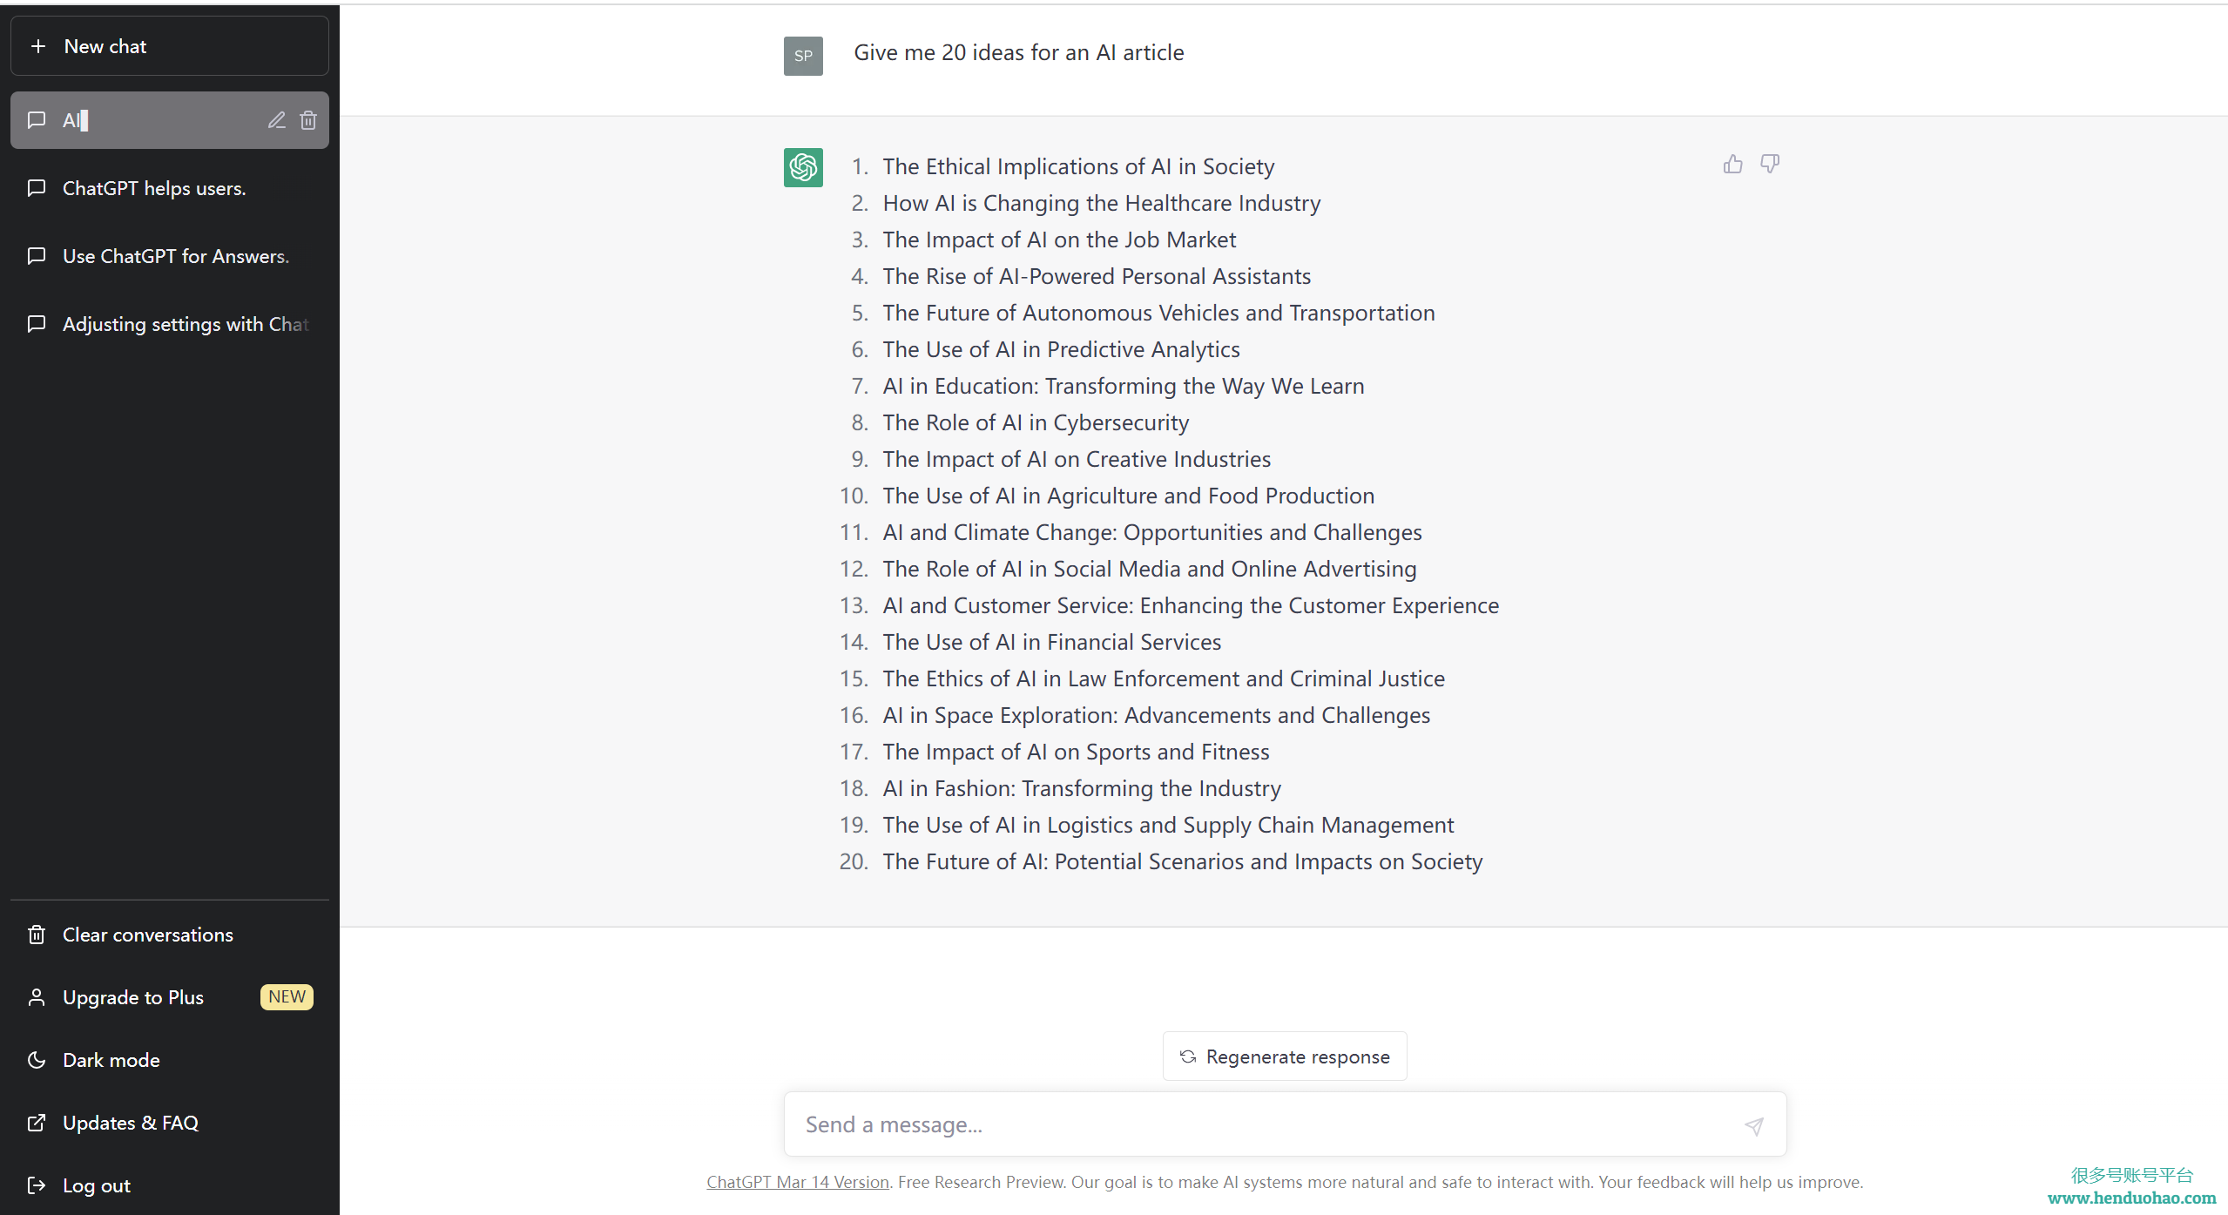Viewport: 2228px width, 1215px height.
Task: Click 'The Use of AI in Logistics' item
Action: tap(1168, 825)
